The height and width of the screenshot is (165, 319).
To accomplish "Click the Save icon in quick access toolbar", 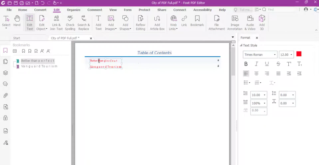I will pyautogui.click(x=16, y=3).
